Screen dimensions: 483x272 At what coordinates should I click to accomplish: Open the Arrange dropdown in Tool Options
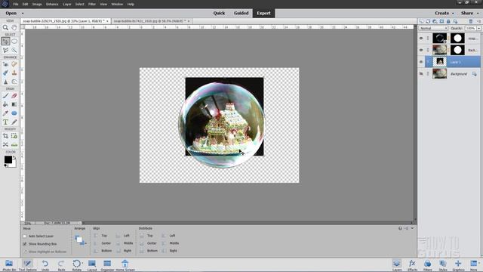click(80, 240)
